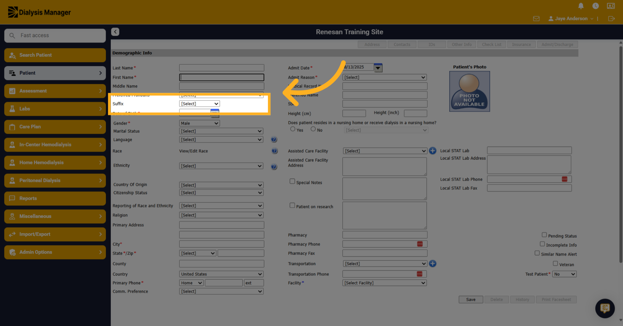Click Pharmacy Phone red format icon
The image size is (623, 326).
point(420,244)
